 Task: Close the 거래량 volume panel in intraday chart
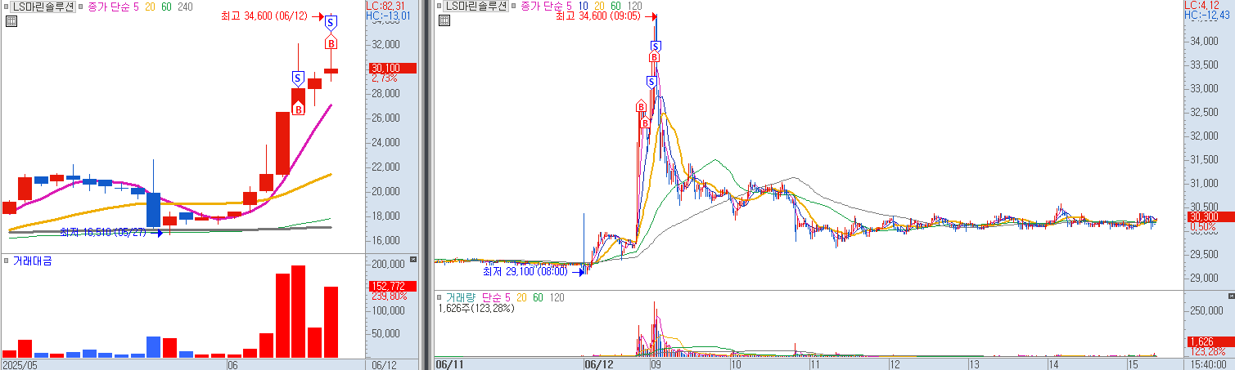click(x=1231, y=296)
